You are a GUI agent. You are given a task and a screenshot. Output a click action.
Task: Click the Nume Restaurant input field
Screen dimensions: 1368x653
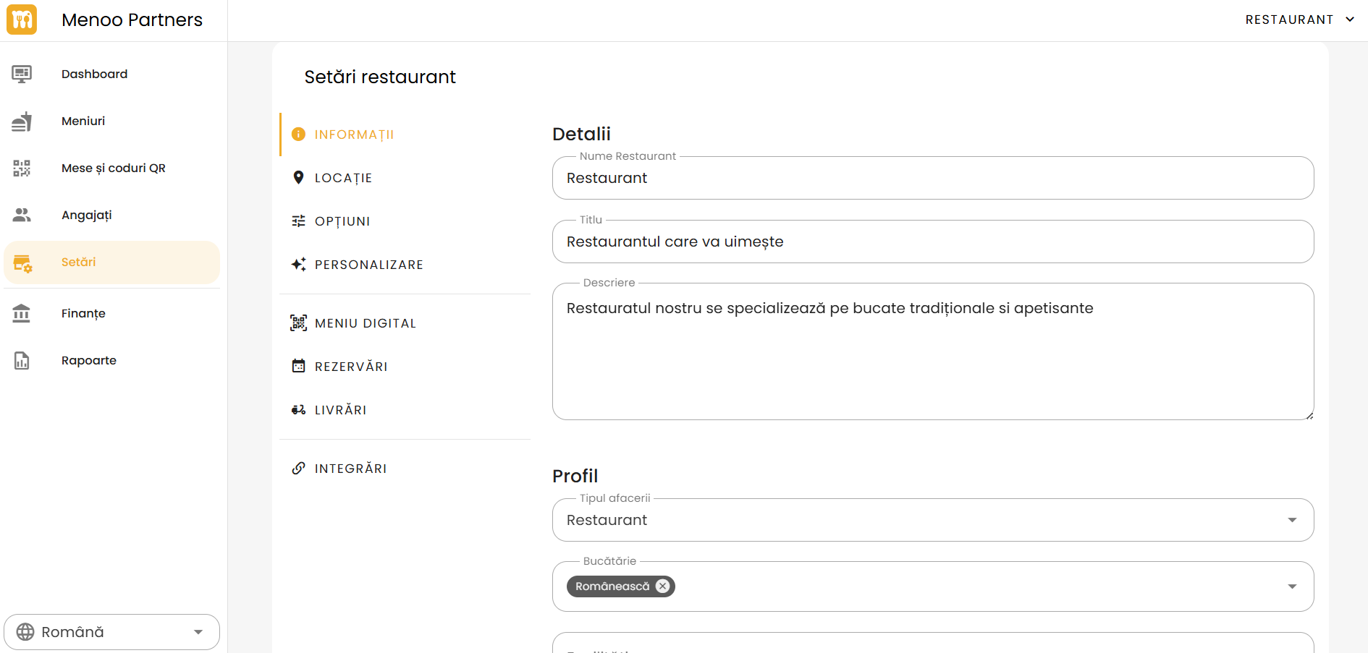point(932,179)
